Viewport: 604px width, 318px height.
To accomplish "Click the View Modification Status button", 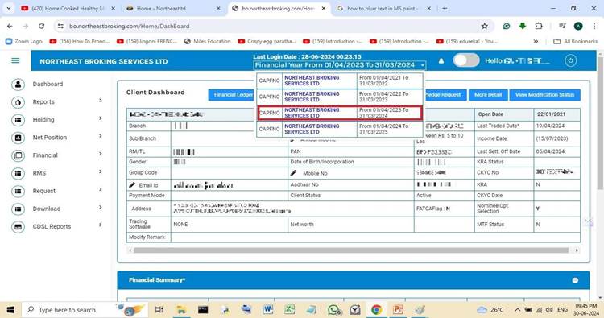I will coord(544,95).
